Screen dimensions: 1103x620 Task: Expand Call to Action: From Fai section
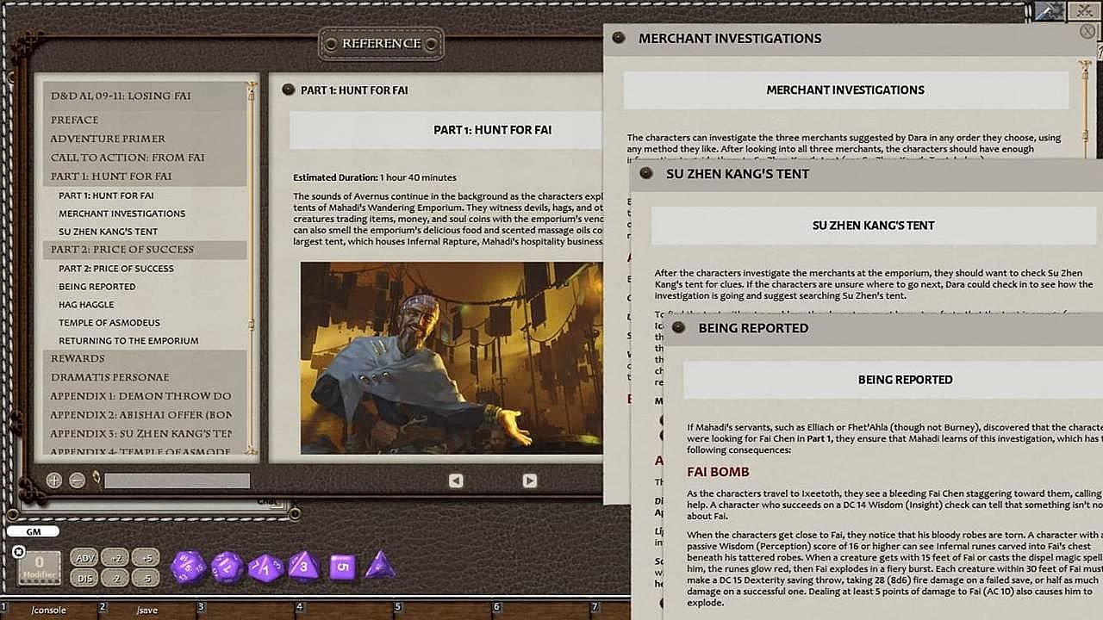pyautogui.click(x=145, y=158)
